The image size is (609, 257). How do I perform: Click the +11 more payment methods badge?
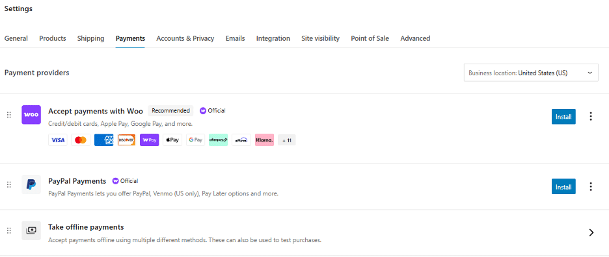click(x=287, y=140)
